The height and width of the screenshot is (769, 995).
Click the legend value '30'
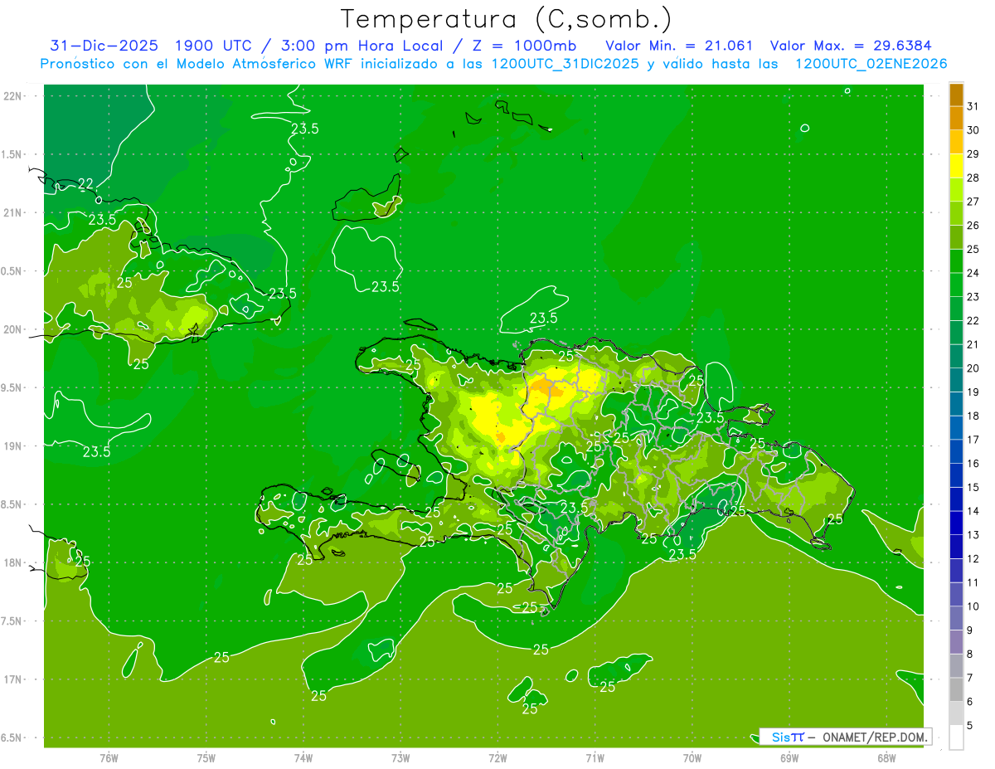pyautogui.click(x=973, y=130)
